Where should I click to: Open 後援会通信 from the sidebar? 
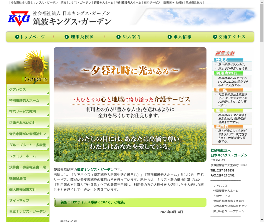point(28,178)
